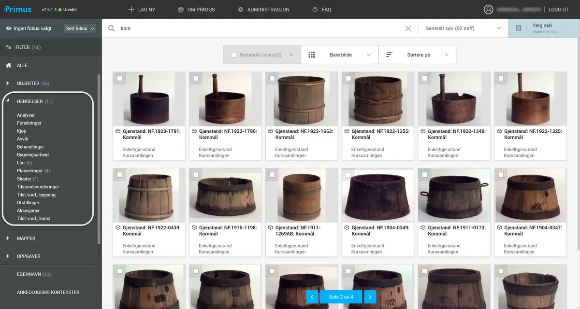This screenshot has width=580, height=309.
Task: Select checkbox on NF.1922-0439 Kornmål
Action: pos(119,175)
